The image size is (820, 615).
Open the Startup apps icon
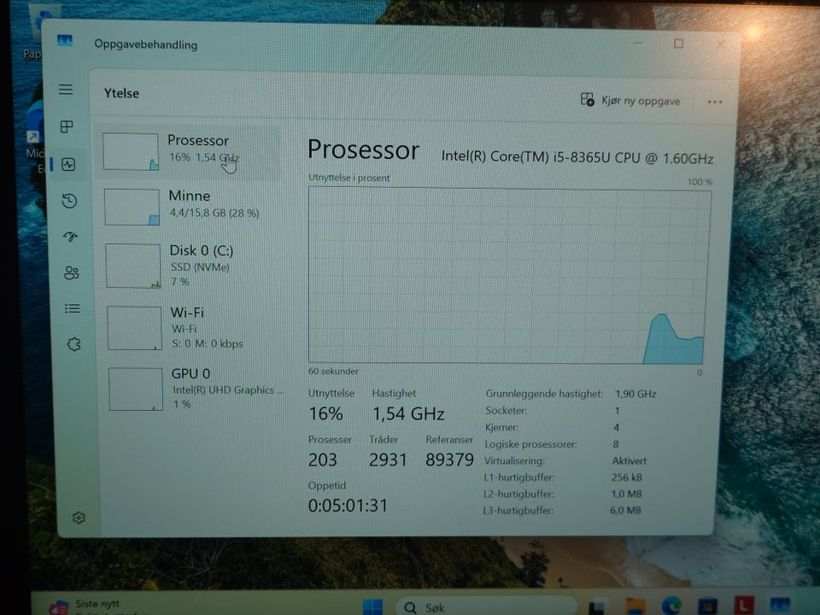click(x=70, y=237)
